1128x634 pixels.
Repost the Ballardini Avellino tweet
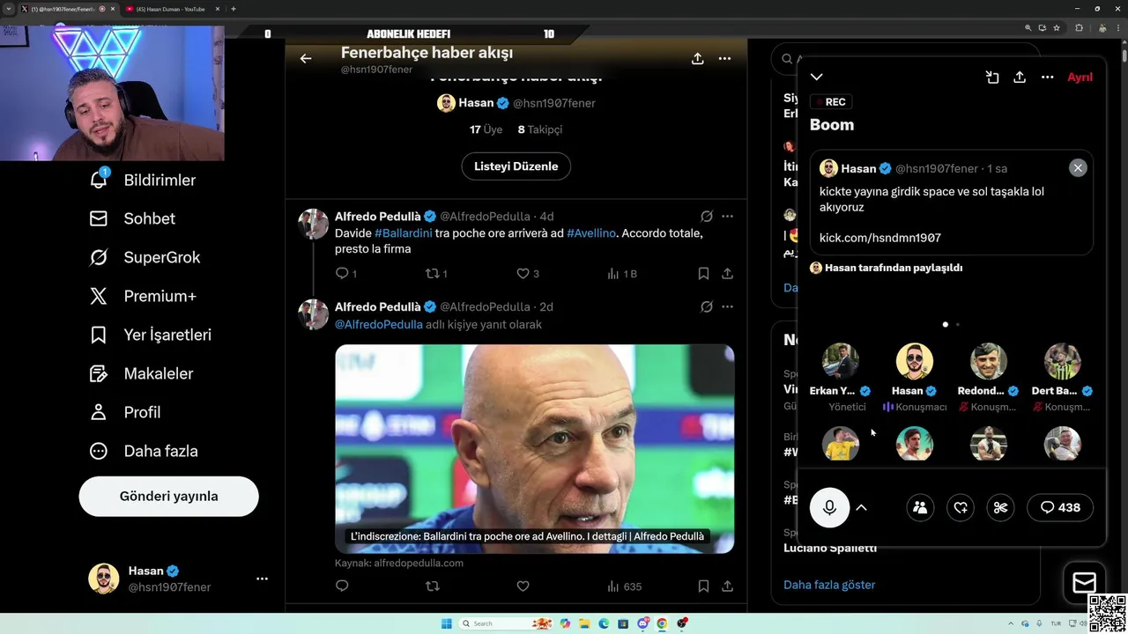[433, 274]
